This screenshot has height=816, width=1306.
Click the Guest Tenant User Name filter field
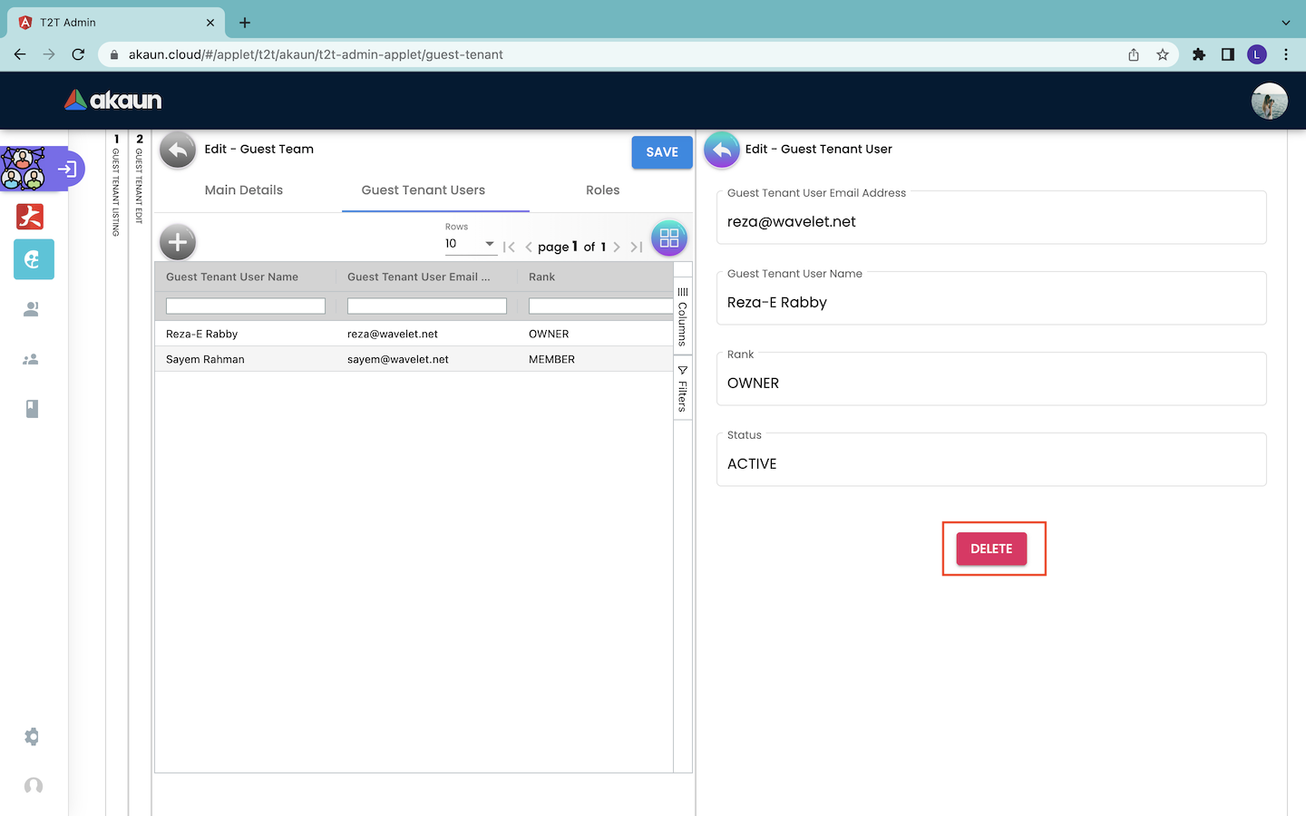(x=245, y=306)
